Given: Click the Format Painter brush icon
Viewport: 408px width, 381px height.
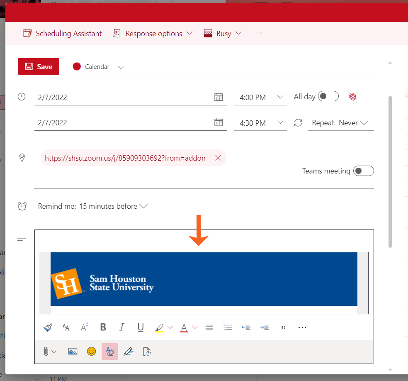Looking at the screenshot, I should click(48, 327).
